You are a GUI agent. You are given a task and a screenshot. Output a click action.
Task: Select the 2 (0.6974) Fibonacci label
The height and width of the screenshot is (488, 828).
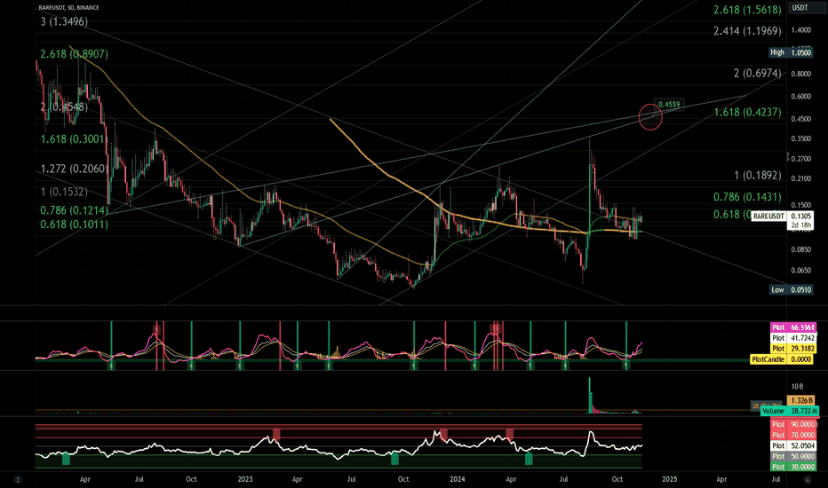pyautogui.click(x=757, y=74)
